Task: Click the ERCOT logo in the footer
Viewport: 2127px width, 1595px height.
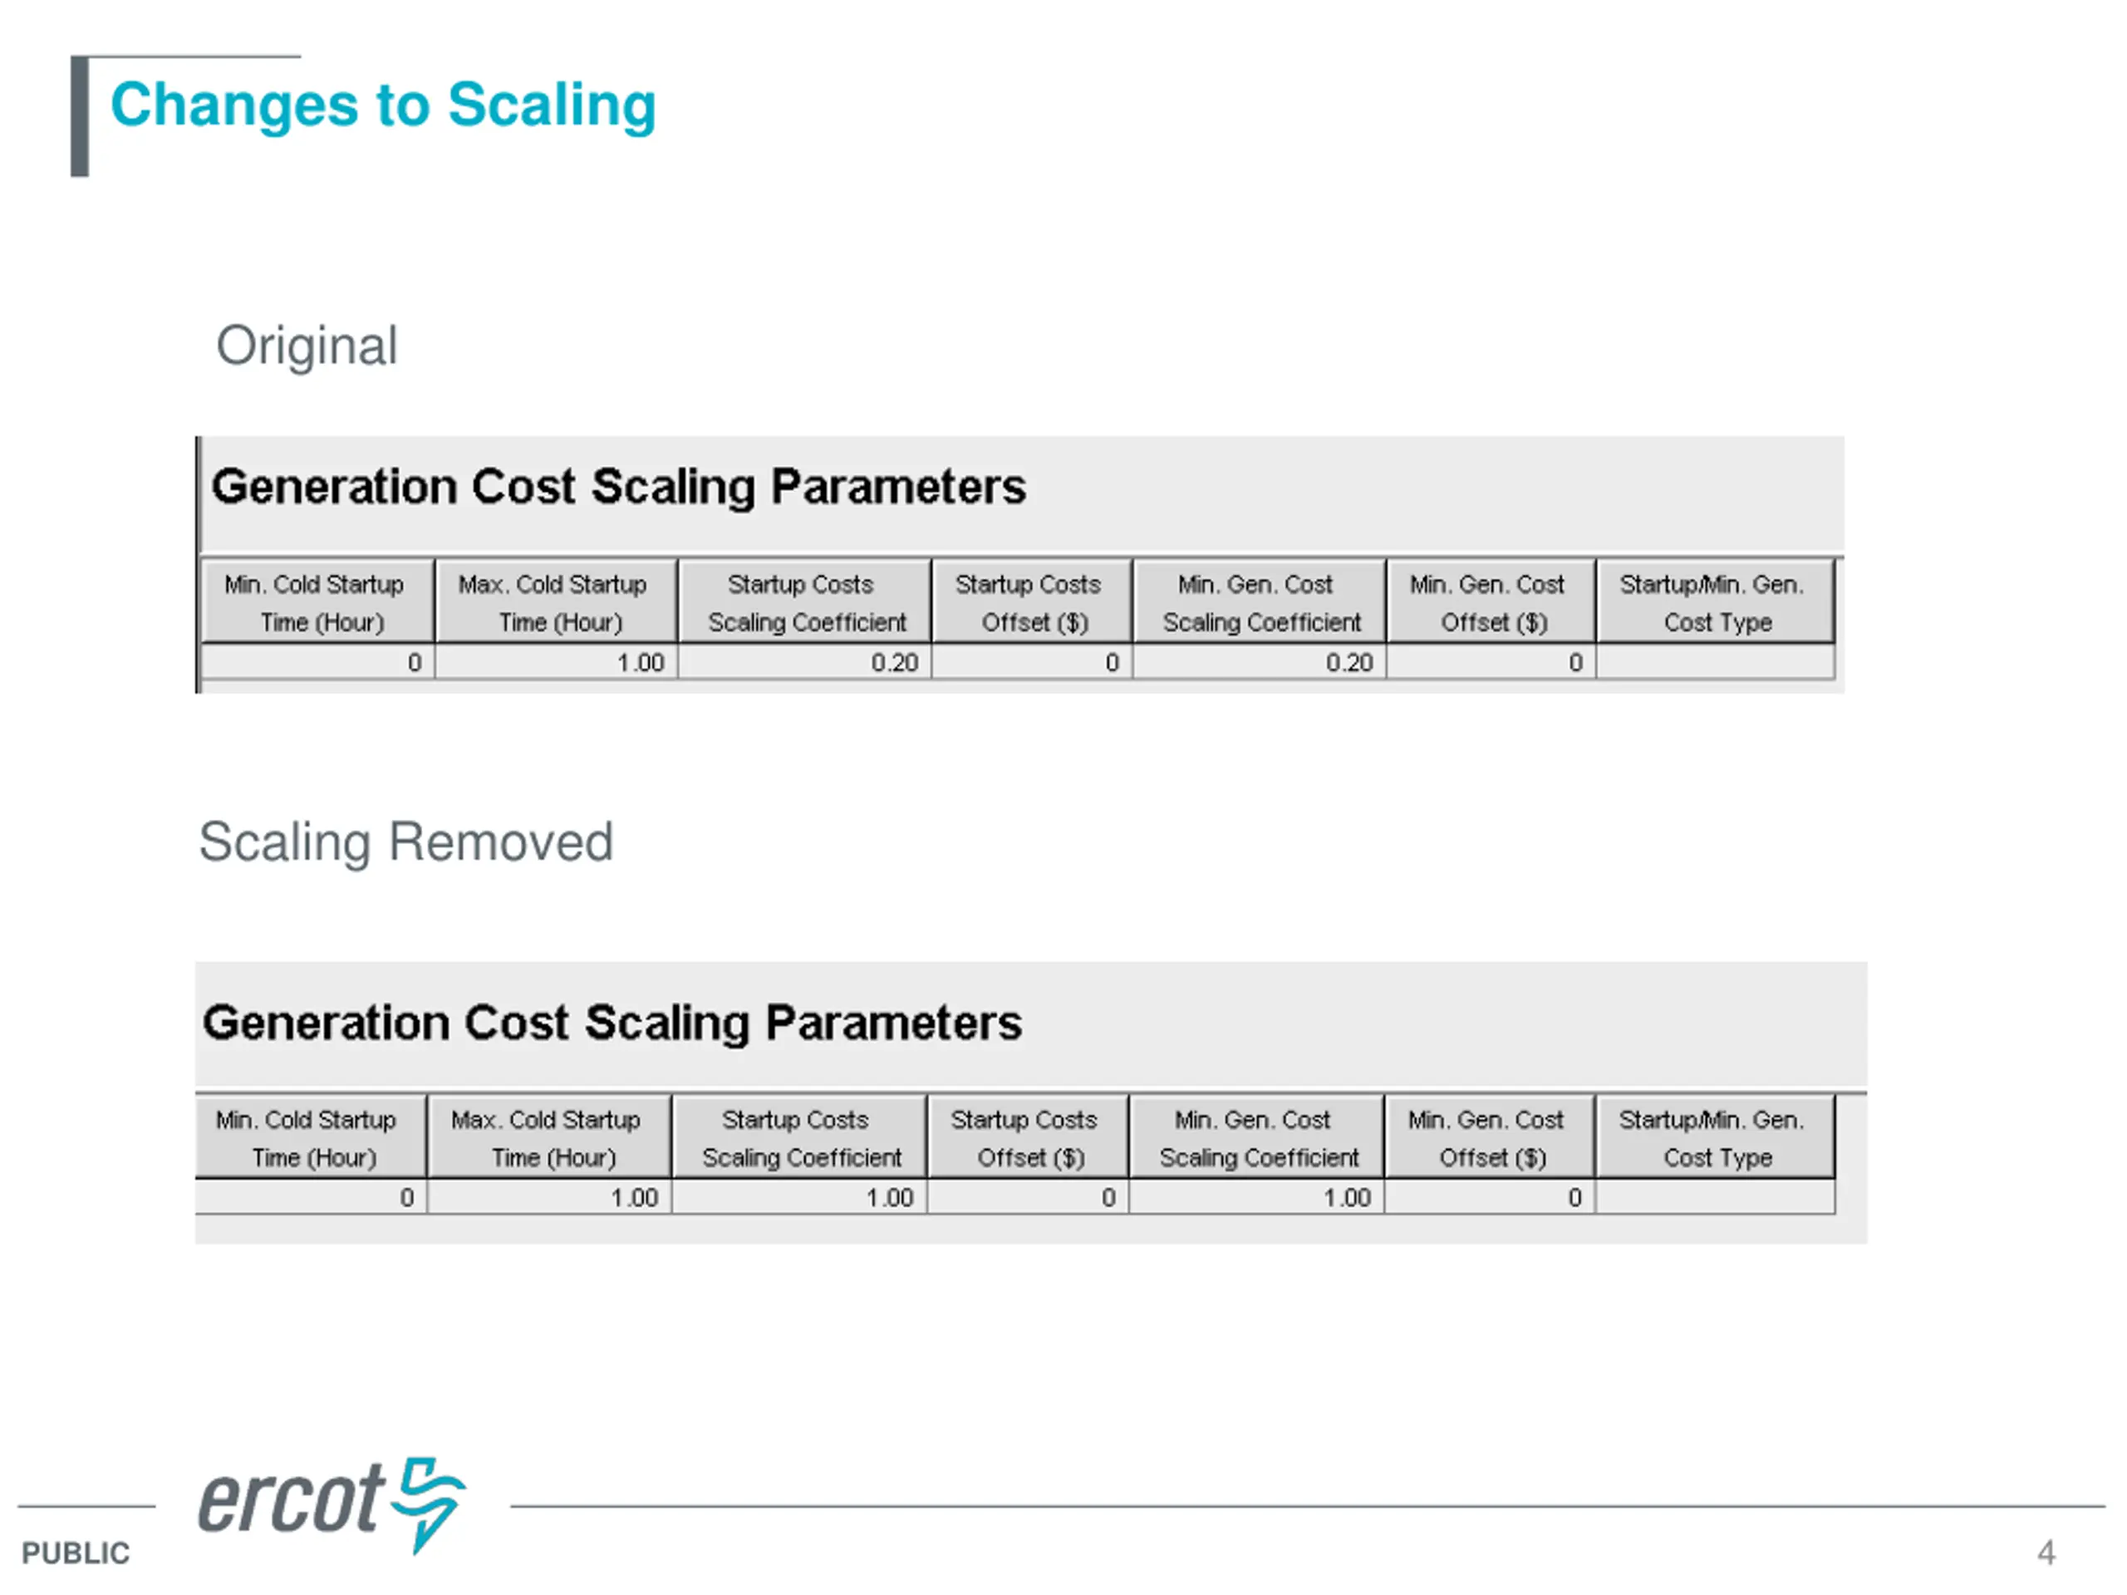Action: coord(332,1504)
